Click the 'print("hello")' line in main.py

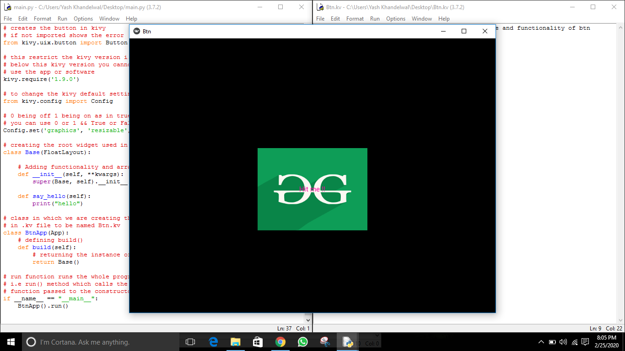[58, 203]
